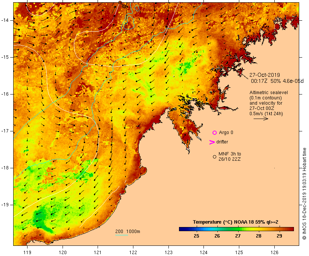Click the (0.1m contours) text

pyautogui.click(x=266, y=98)
